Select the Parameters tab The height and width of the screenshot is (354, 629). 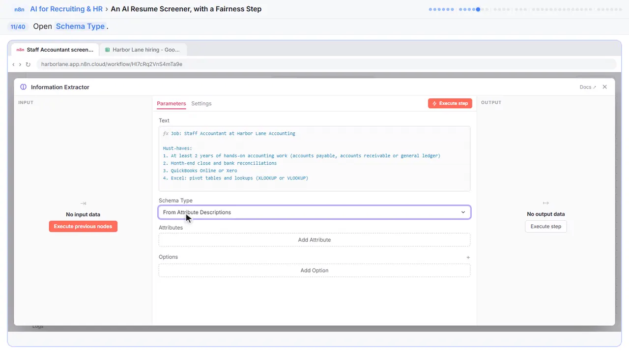click(x=172, y=104)
